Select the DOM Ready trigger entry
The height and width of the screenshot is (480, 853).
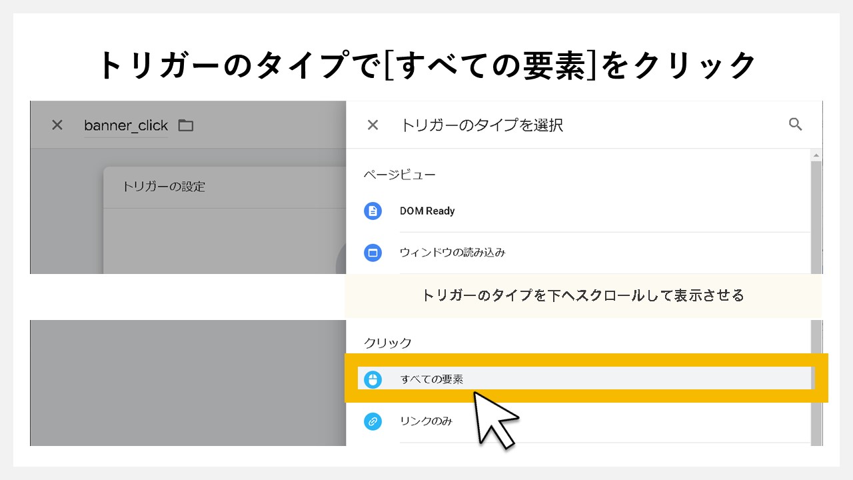427,211
